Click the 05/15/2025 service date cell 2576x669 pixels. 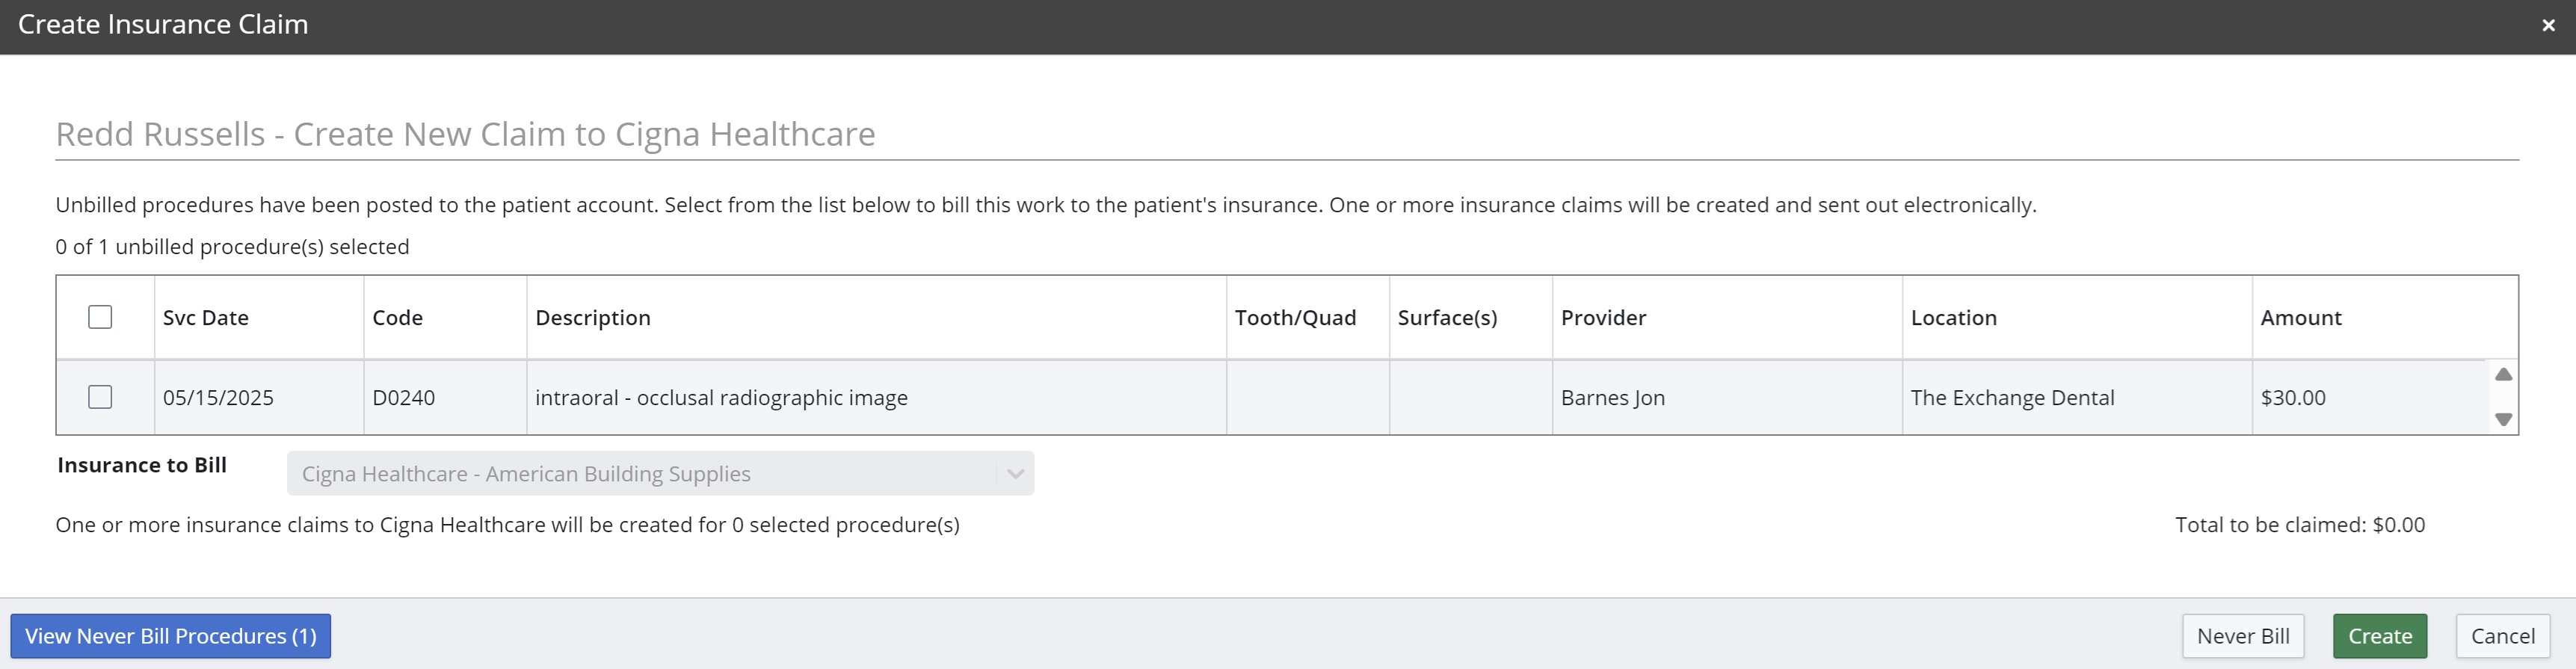click(218, 398)
